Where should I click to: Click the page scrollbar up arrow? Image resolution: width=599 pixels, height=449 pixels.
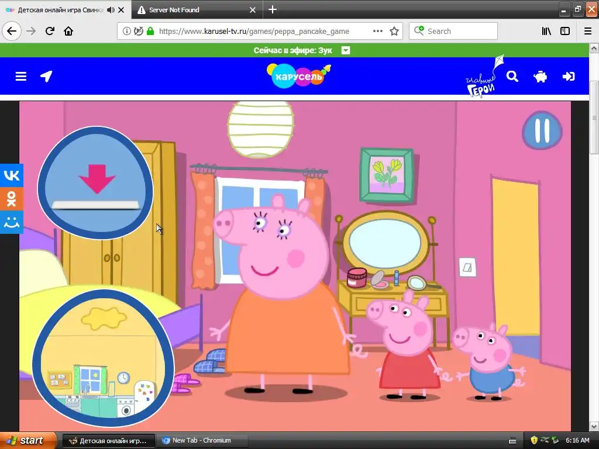594,48
